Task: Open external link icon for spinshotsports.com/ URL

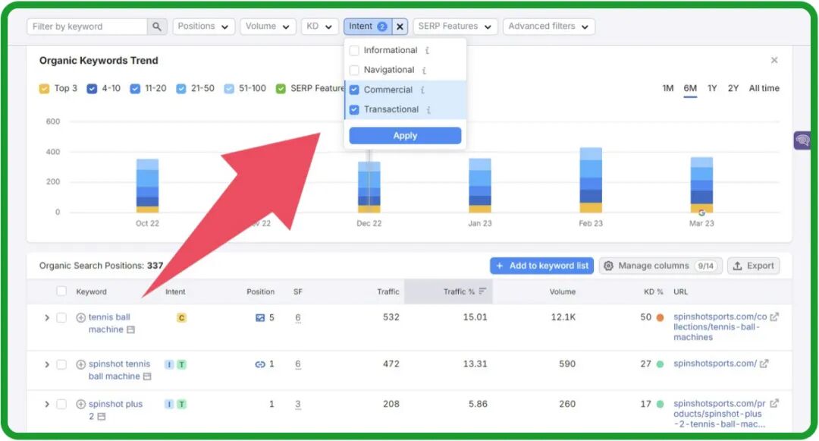Action: coord(764,364)
